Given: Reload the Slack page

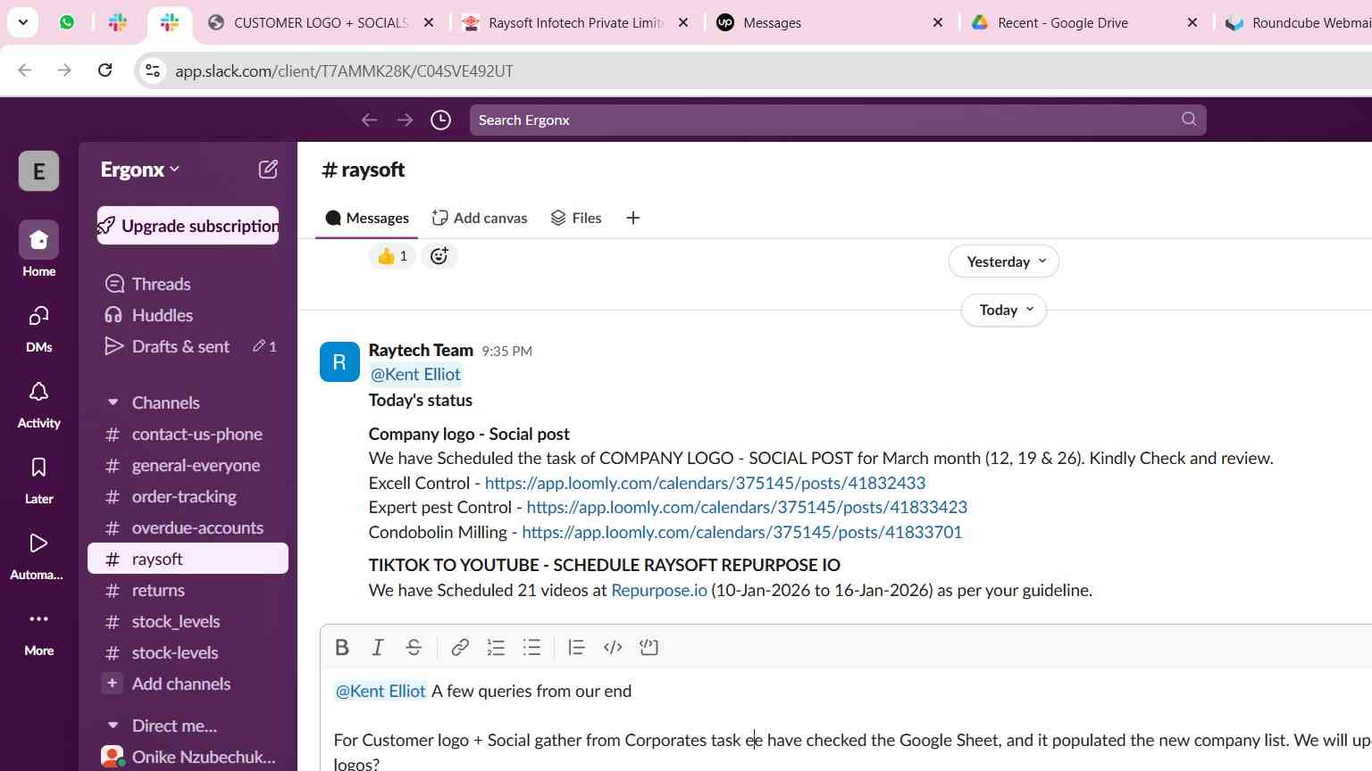Looking at the screenshot, I should (x=105, y=70).
